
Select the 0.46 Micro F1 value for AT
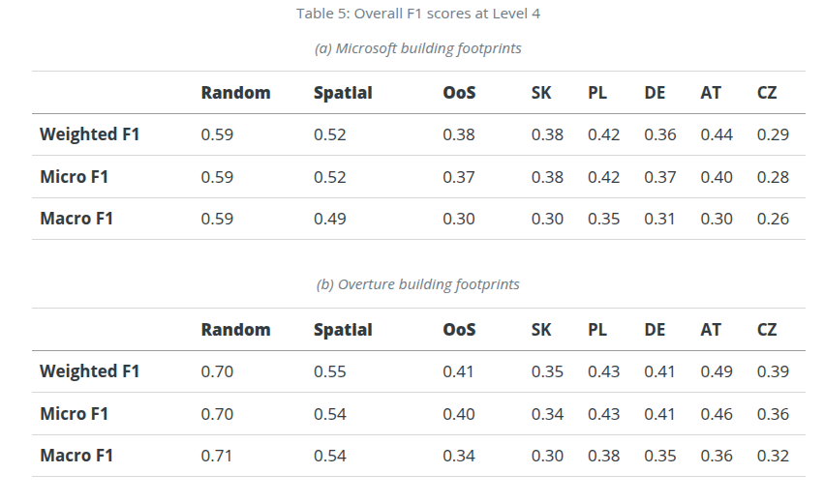717,414
